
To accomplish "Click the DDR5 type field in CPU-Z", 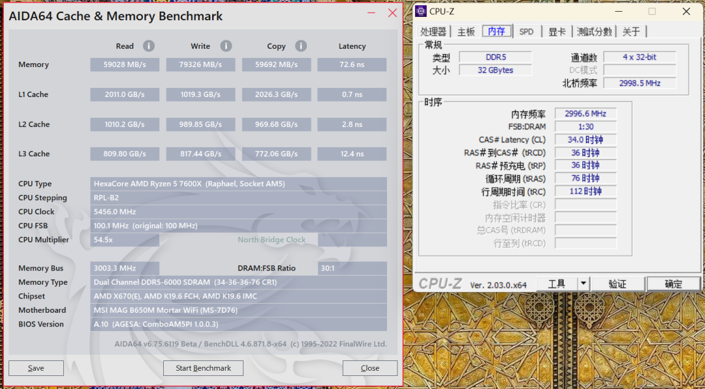I will click(x=495, y=57).
